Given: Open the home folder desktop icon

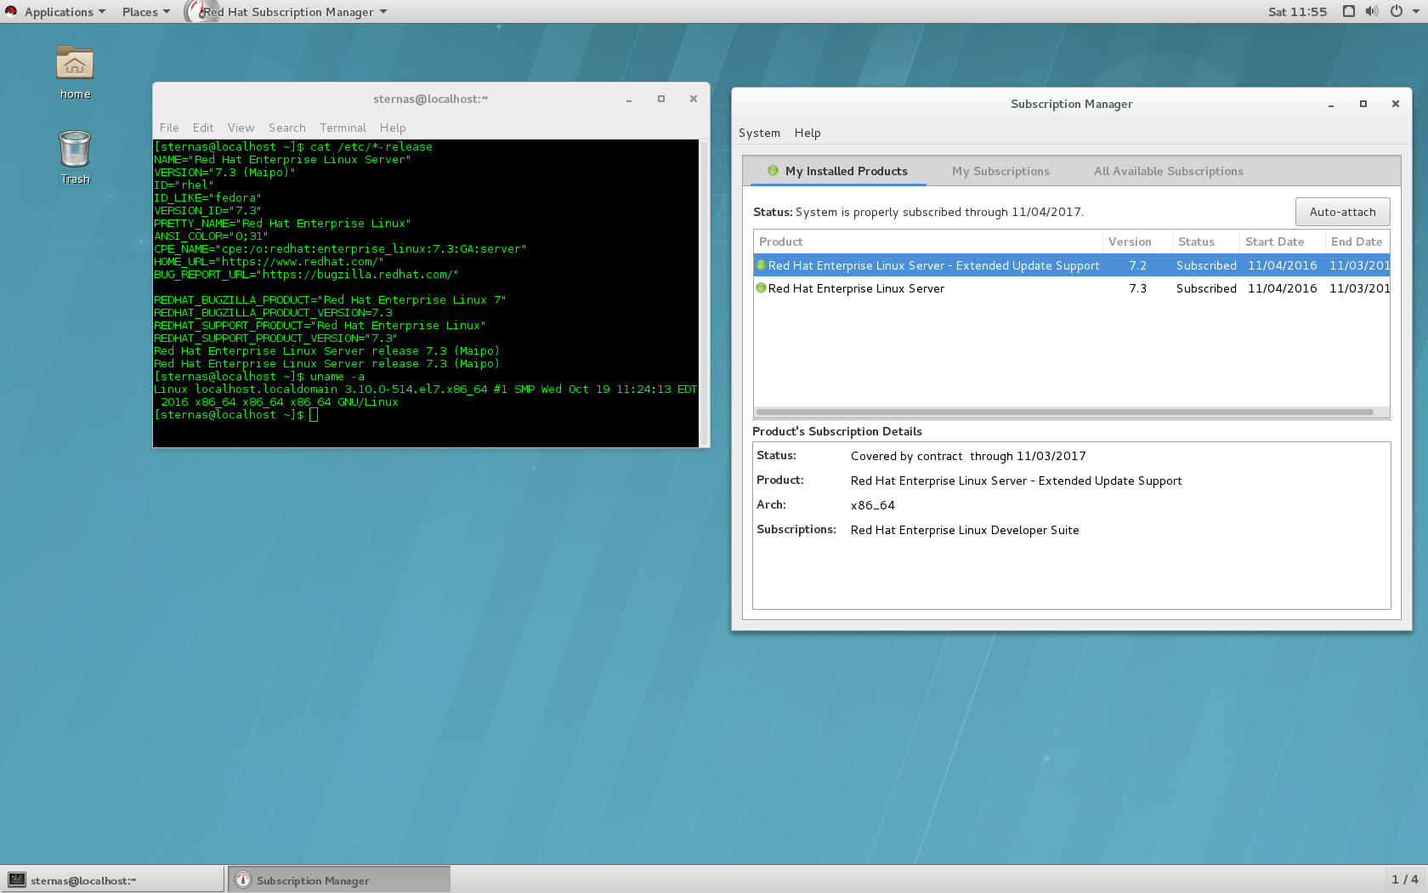Looking at the screenshot, I should click(x=75, y=71).
